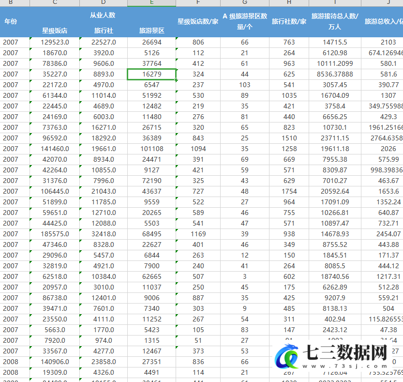Select cell with value 101108
Image resolution: width=403 pixels, height=382 pixels.
click(151, 149)
